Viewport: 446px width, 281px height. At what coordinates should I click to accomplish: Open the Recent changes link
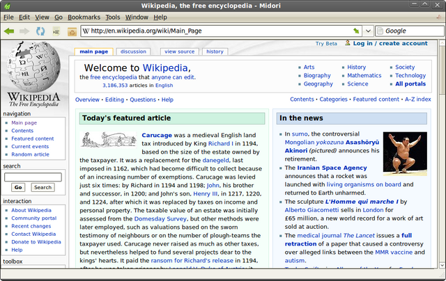31,226
